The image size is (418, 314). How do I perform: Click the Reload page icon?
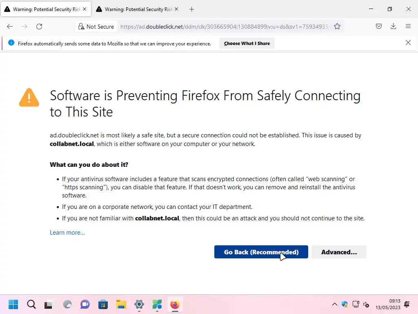pyautogui.click(x=39, y=27)
